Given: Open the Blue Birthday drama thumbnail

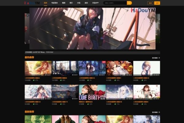Looking at the screenshot, I should [x=92, y=92].
